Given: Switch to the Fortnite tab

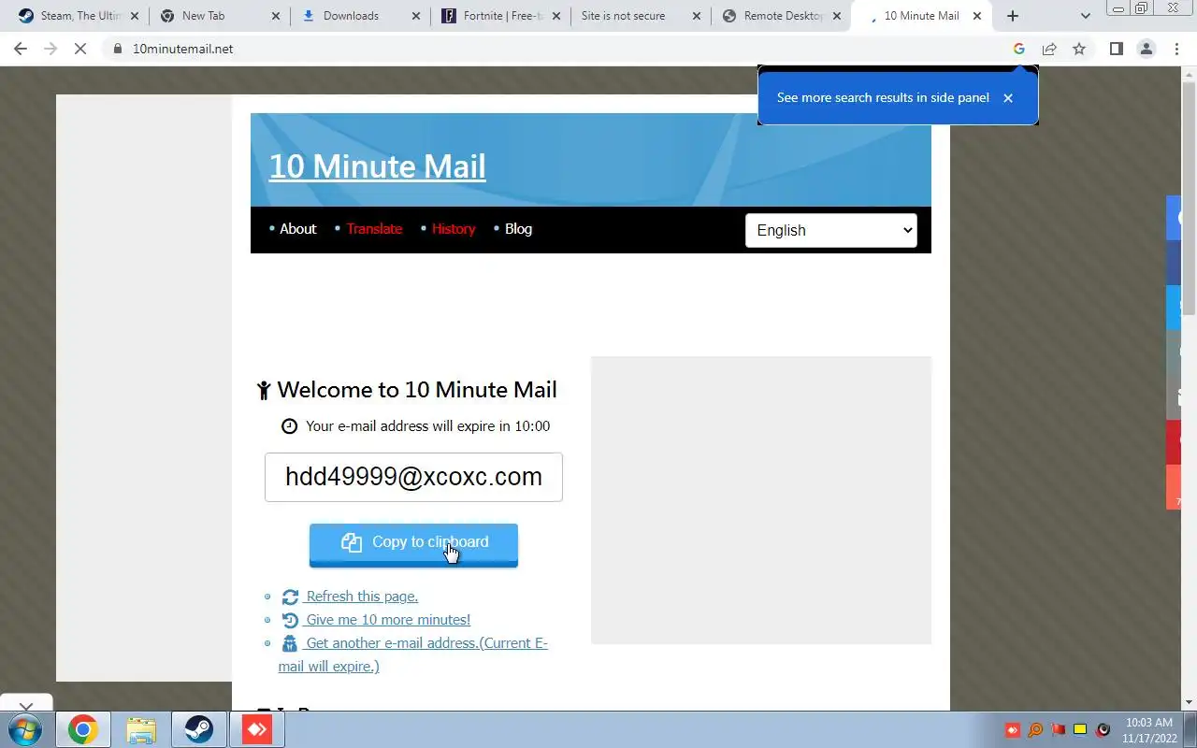Looking at the screenshot, I should pos(499,16).
